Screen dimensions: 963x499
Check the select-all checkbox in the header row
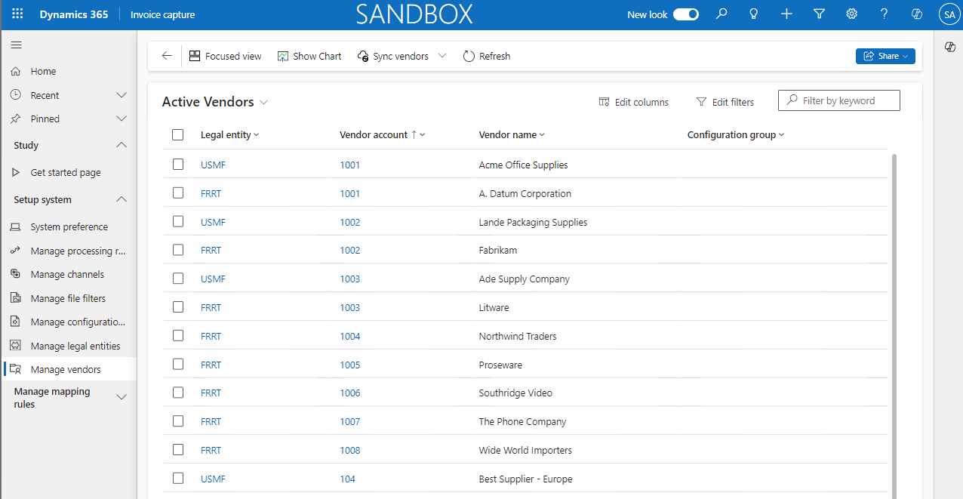[x=177, y=134]
